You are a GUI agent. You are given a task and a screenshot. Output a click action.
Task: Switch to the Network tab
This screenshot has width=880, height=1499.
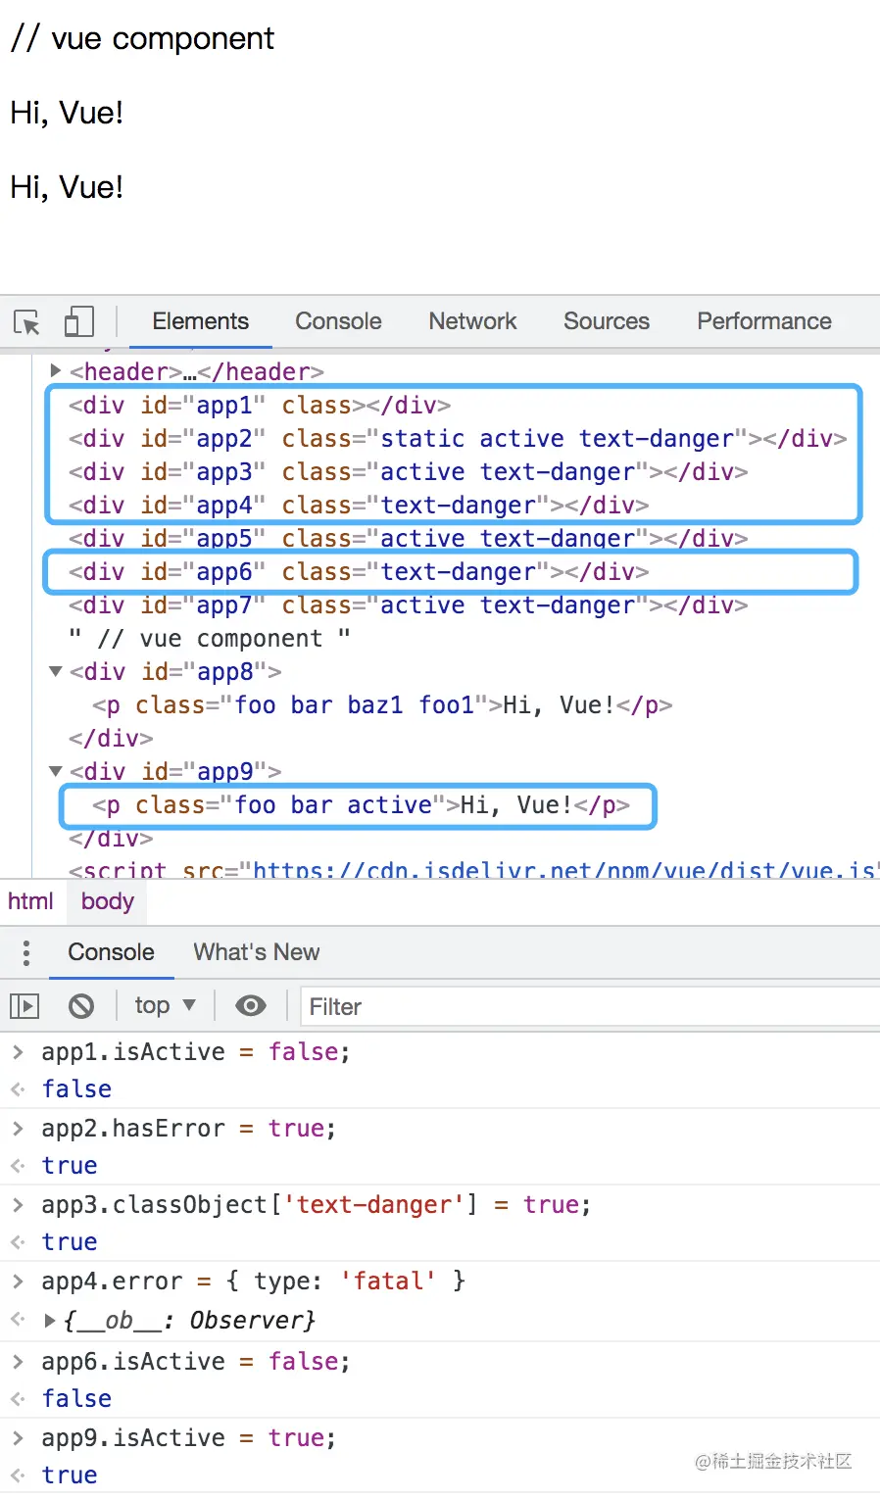click(472, 321)
